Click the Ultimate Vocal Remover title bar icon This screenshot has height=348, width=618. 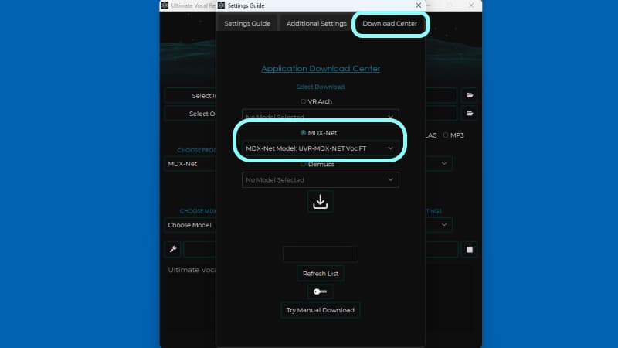165,5
